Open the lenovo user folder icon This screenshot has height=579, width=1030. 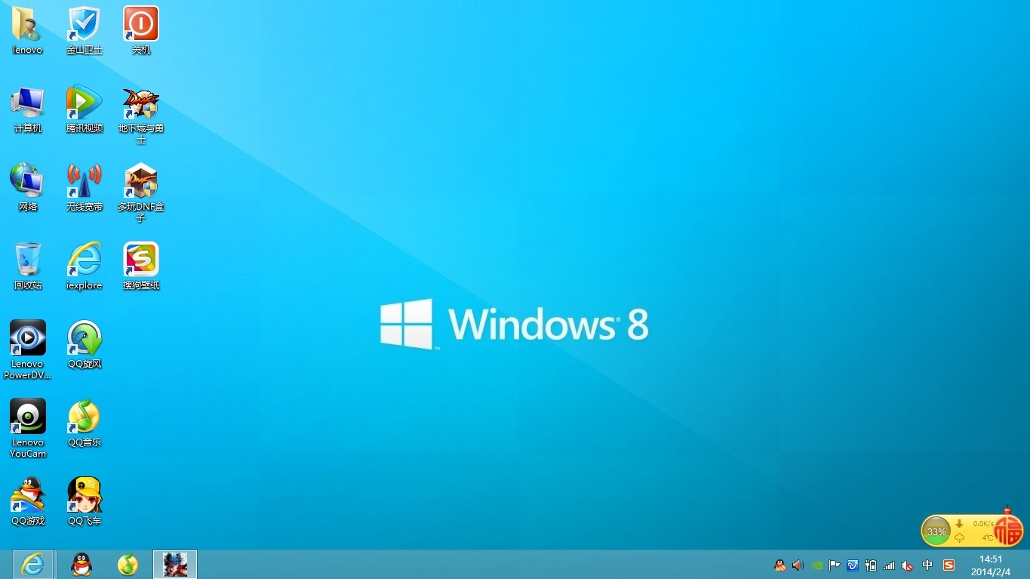(x=28, y=30)
